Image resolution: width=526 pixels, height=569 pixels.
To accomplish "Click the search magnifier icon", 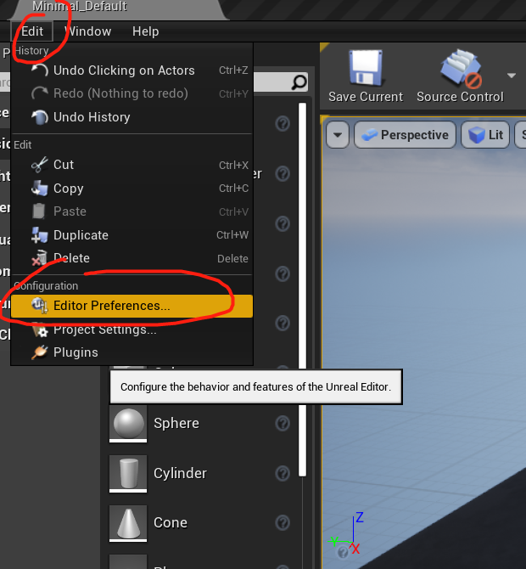I will tap(299, 82).
